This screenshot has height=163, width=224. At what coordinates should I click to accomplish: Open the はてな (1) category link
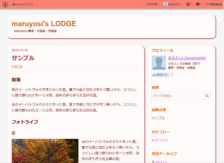tap(161, 140)
